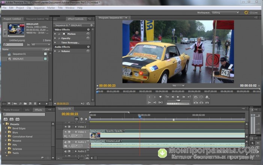Open the Workspace Editing dropdown
This screenshot has height=165, width=263.
pos(225,12)
